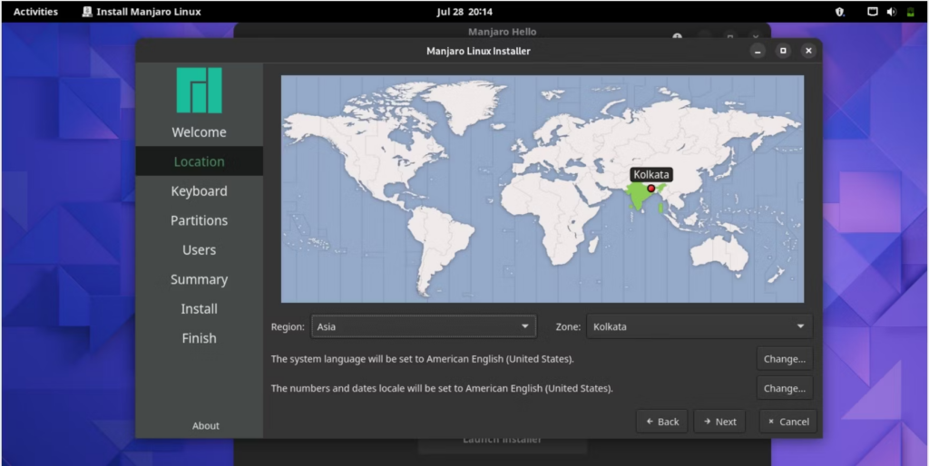Image resolution: width=929 pixels, height=466 pixels.
Task: Go Back to the previous step
Action: click(661, 422)
